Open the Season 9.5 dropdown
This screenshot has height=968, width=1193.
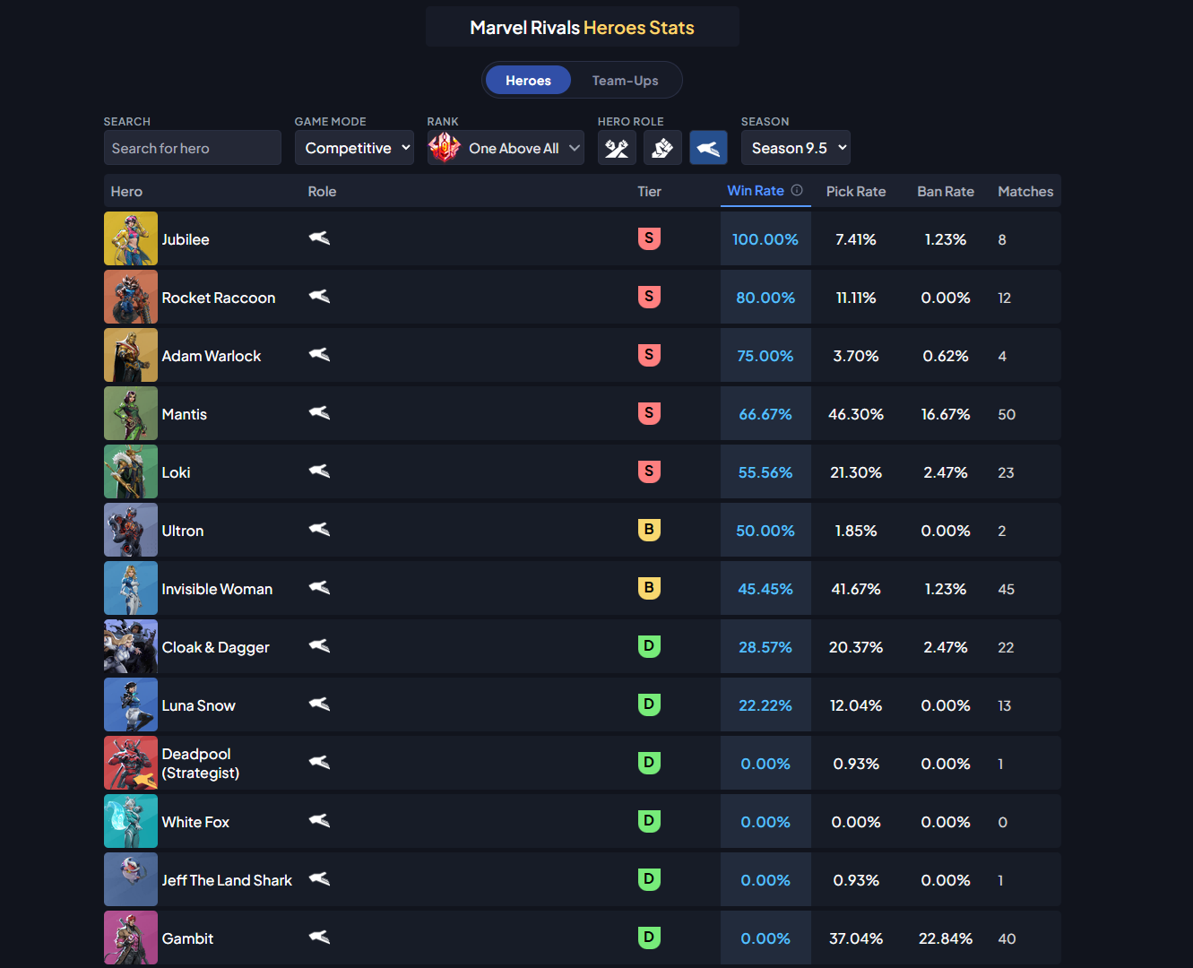click(796, 148)
